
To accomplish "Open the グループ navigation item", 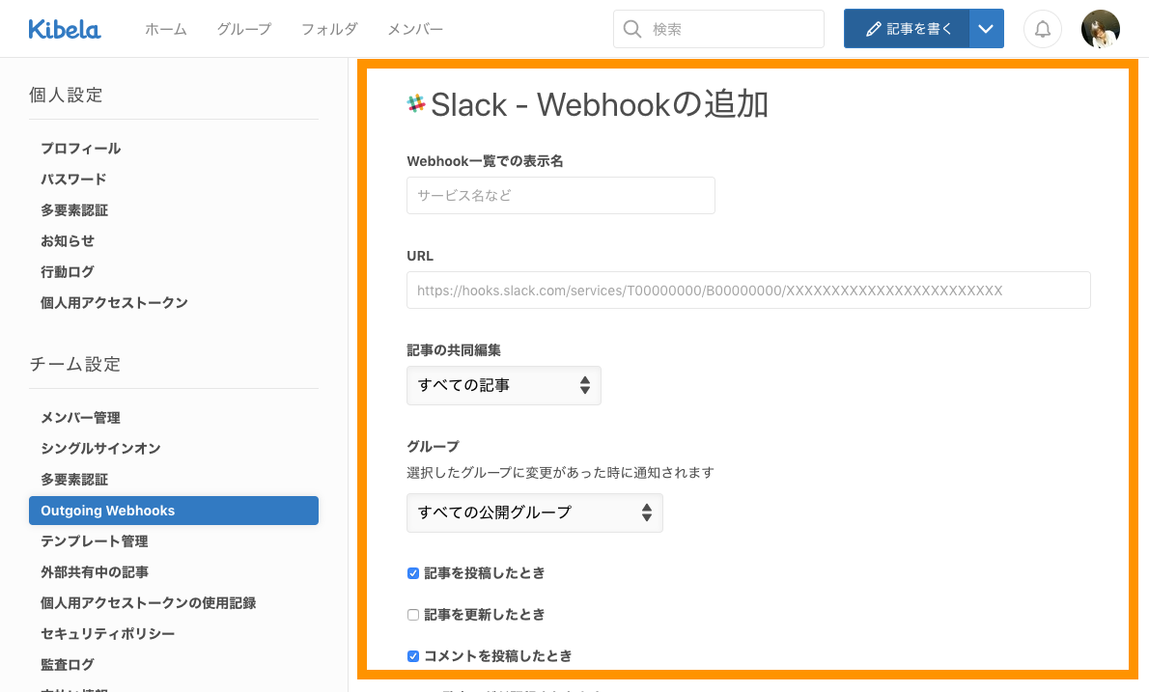I will tap(243, 29).
